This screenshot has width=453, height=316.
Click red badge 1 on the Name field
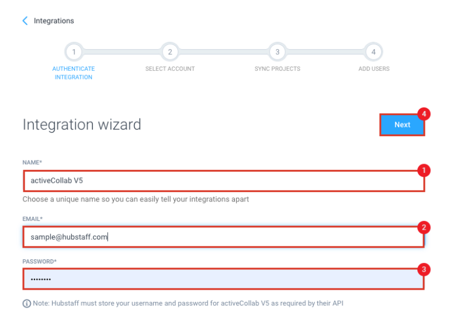coord(424,171)
